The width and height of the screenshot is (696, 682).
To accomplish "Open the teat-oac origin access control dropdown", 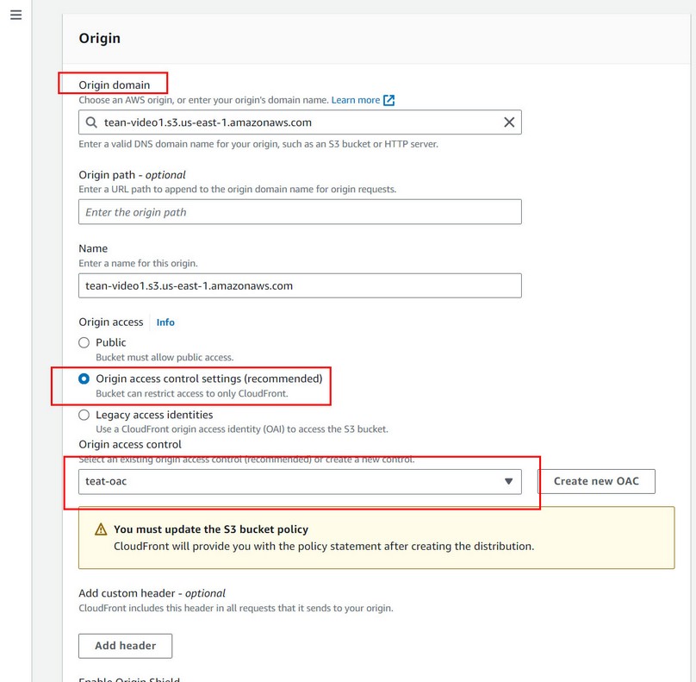I will tap(293, 481).
